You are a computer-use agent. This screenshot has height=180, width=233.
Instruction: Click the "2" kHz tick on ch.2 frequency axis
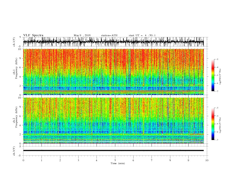point(20,134)
